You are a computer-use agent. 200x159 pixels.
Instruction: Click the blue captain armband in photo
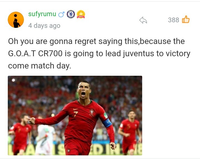click(107, 123)
